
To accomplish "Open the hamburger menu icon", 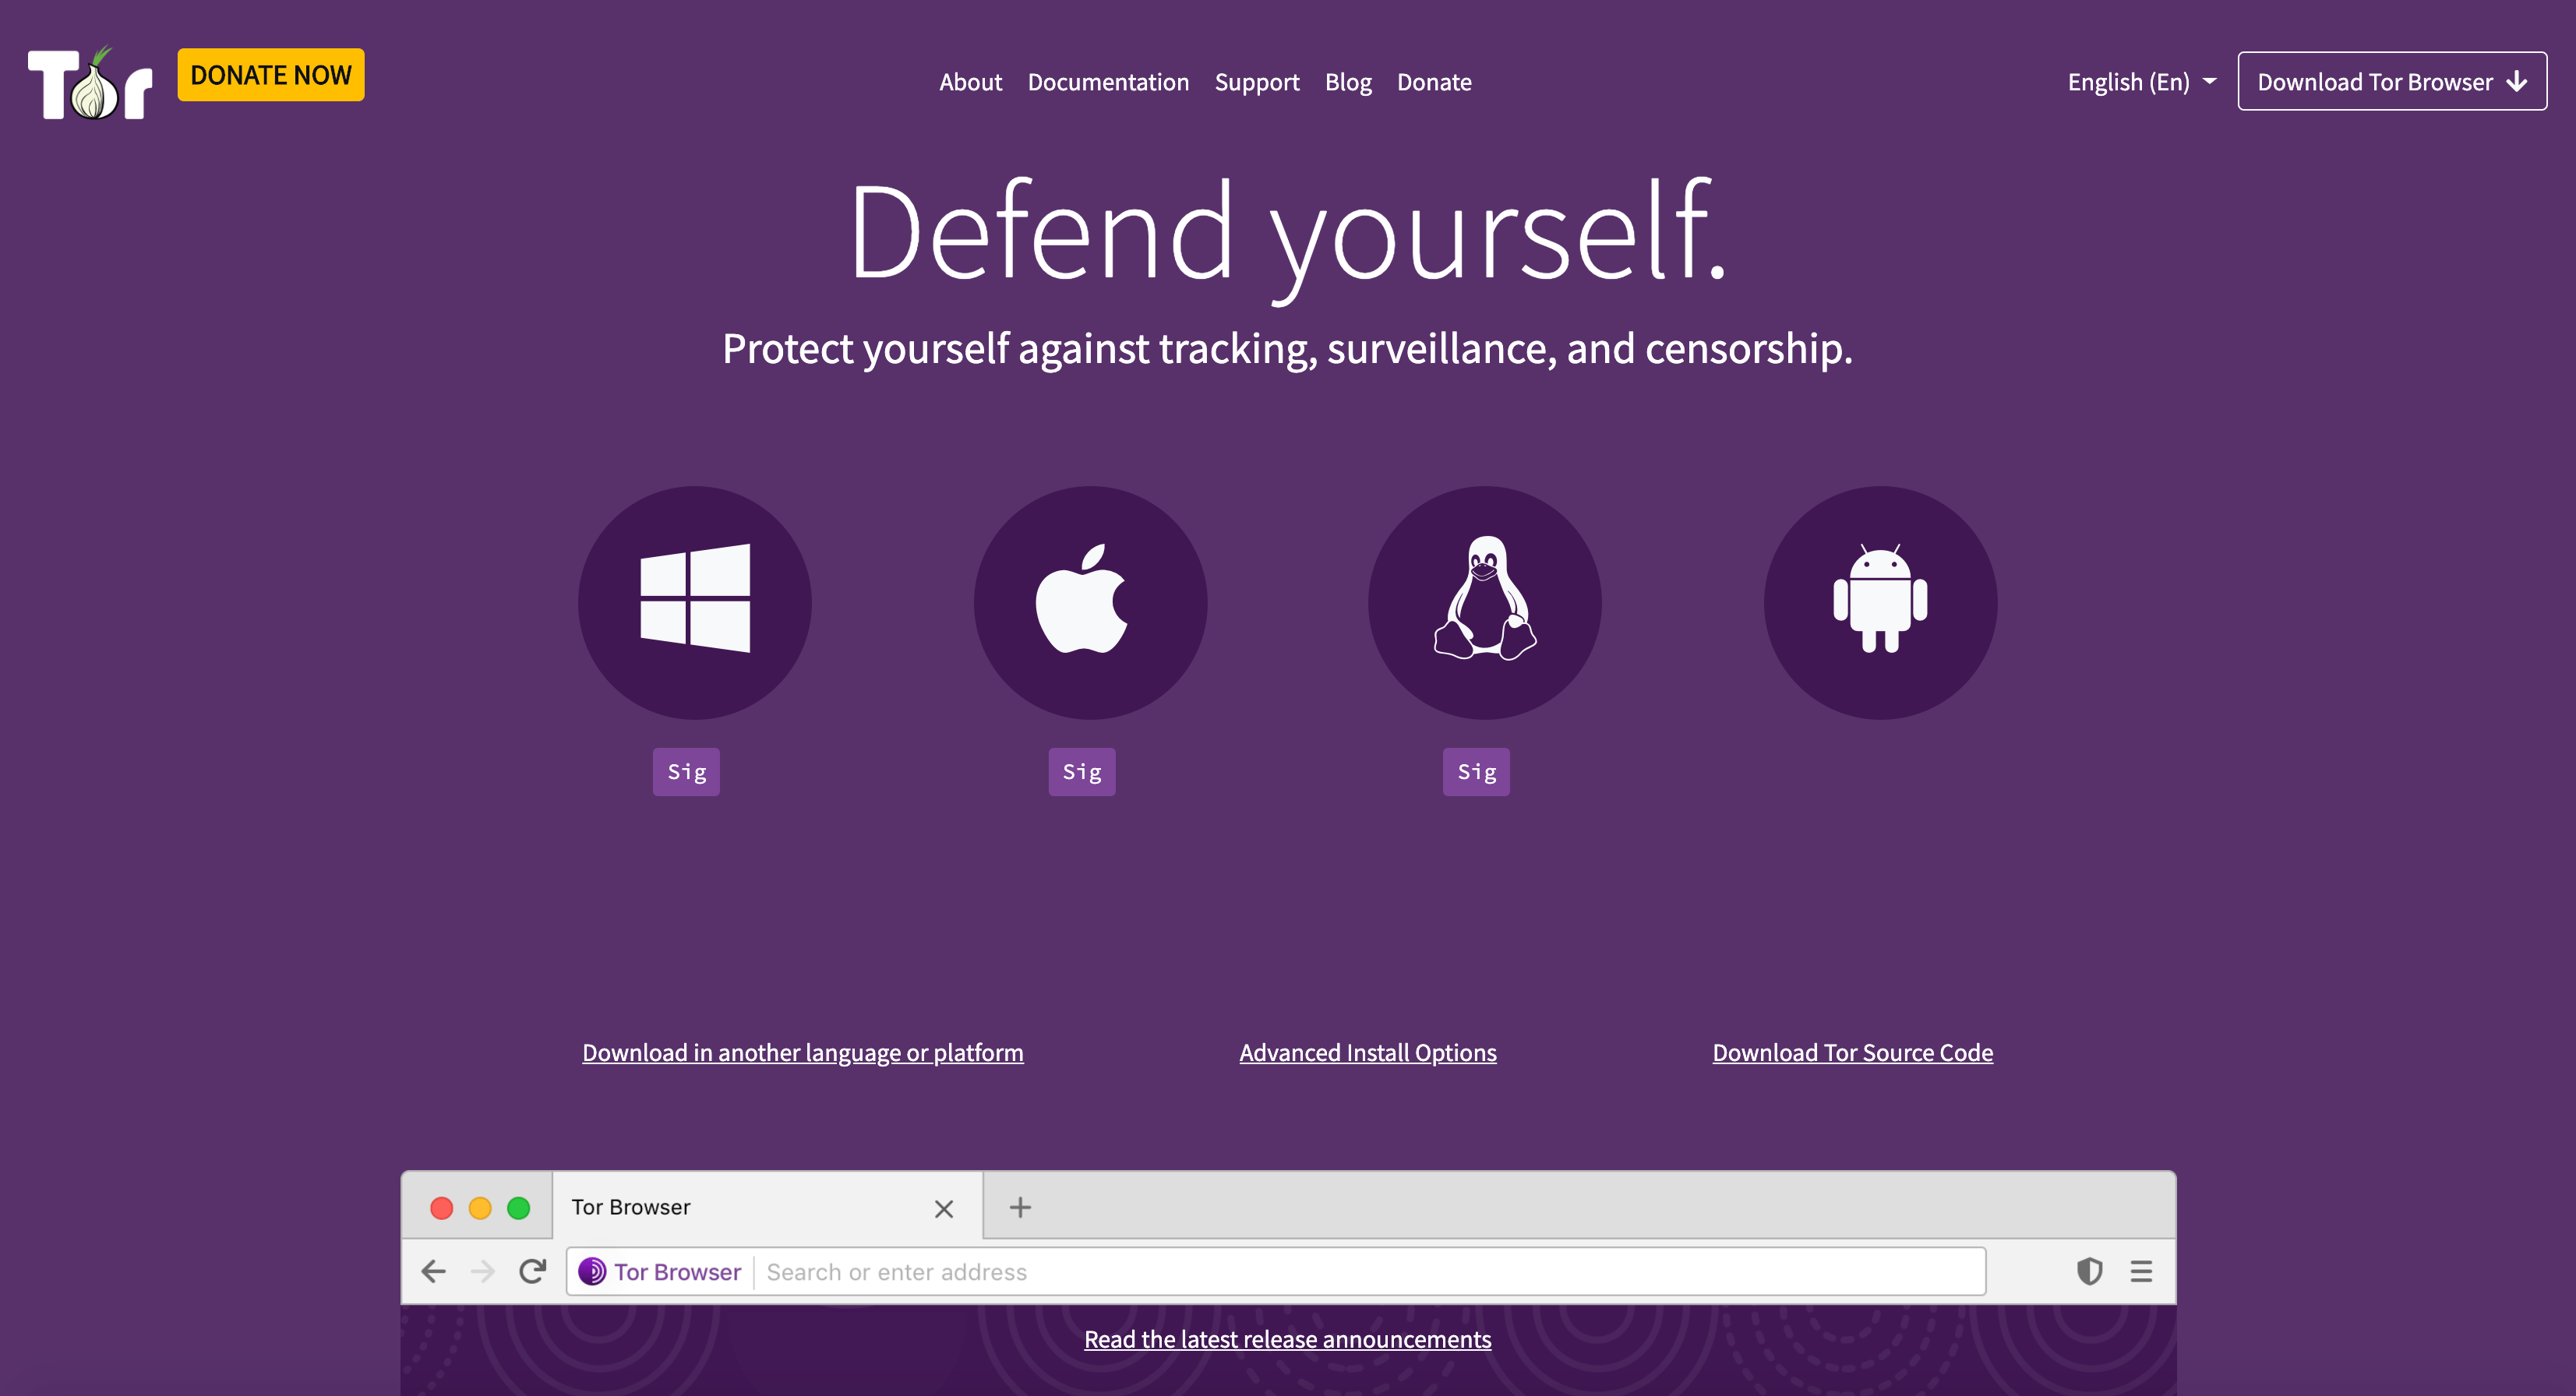I will (2141, 1272).
